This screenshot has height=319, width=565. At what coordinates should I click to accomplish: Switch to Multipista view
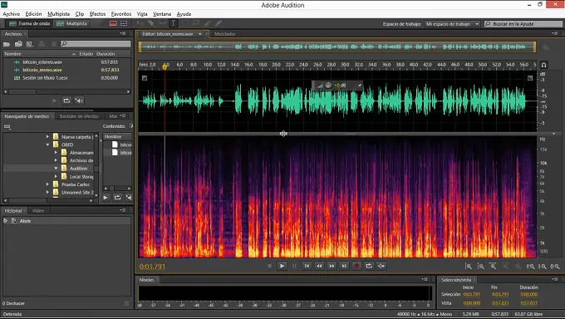click(x=71, y=23)
